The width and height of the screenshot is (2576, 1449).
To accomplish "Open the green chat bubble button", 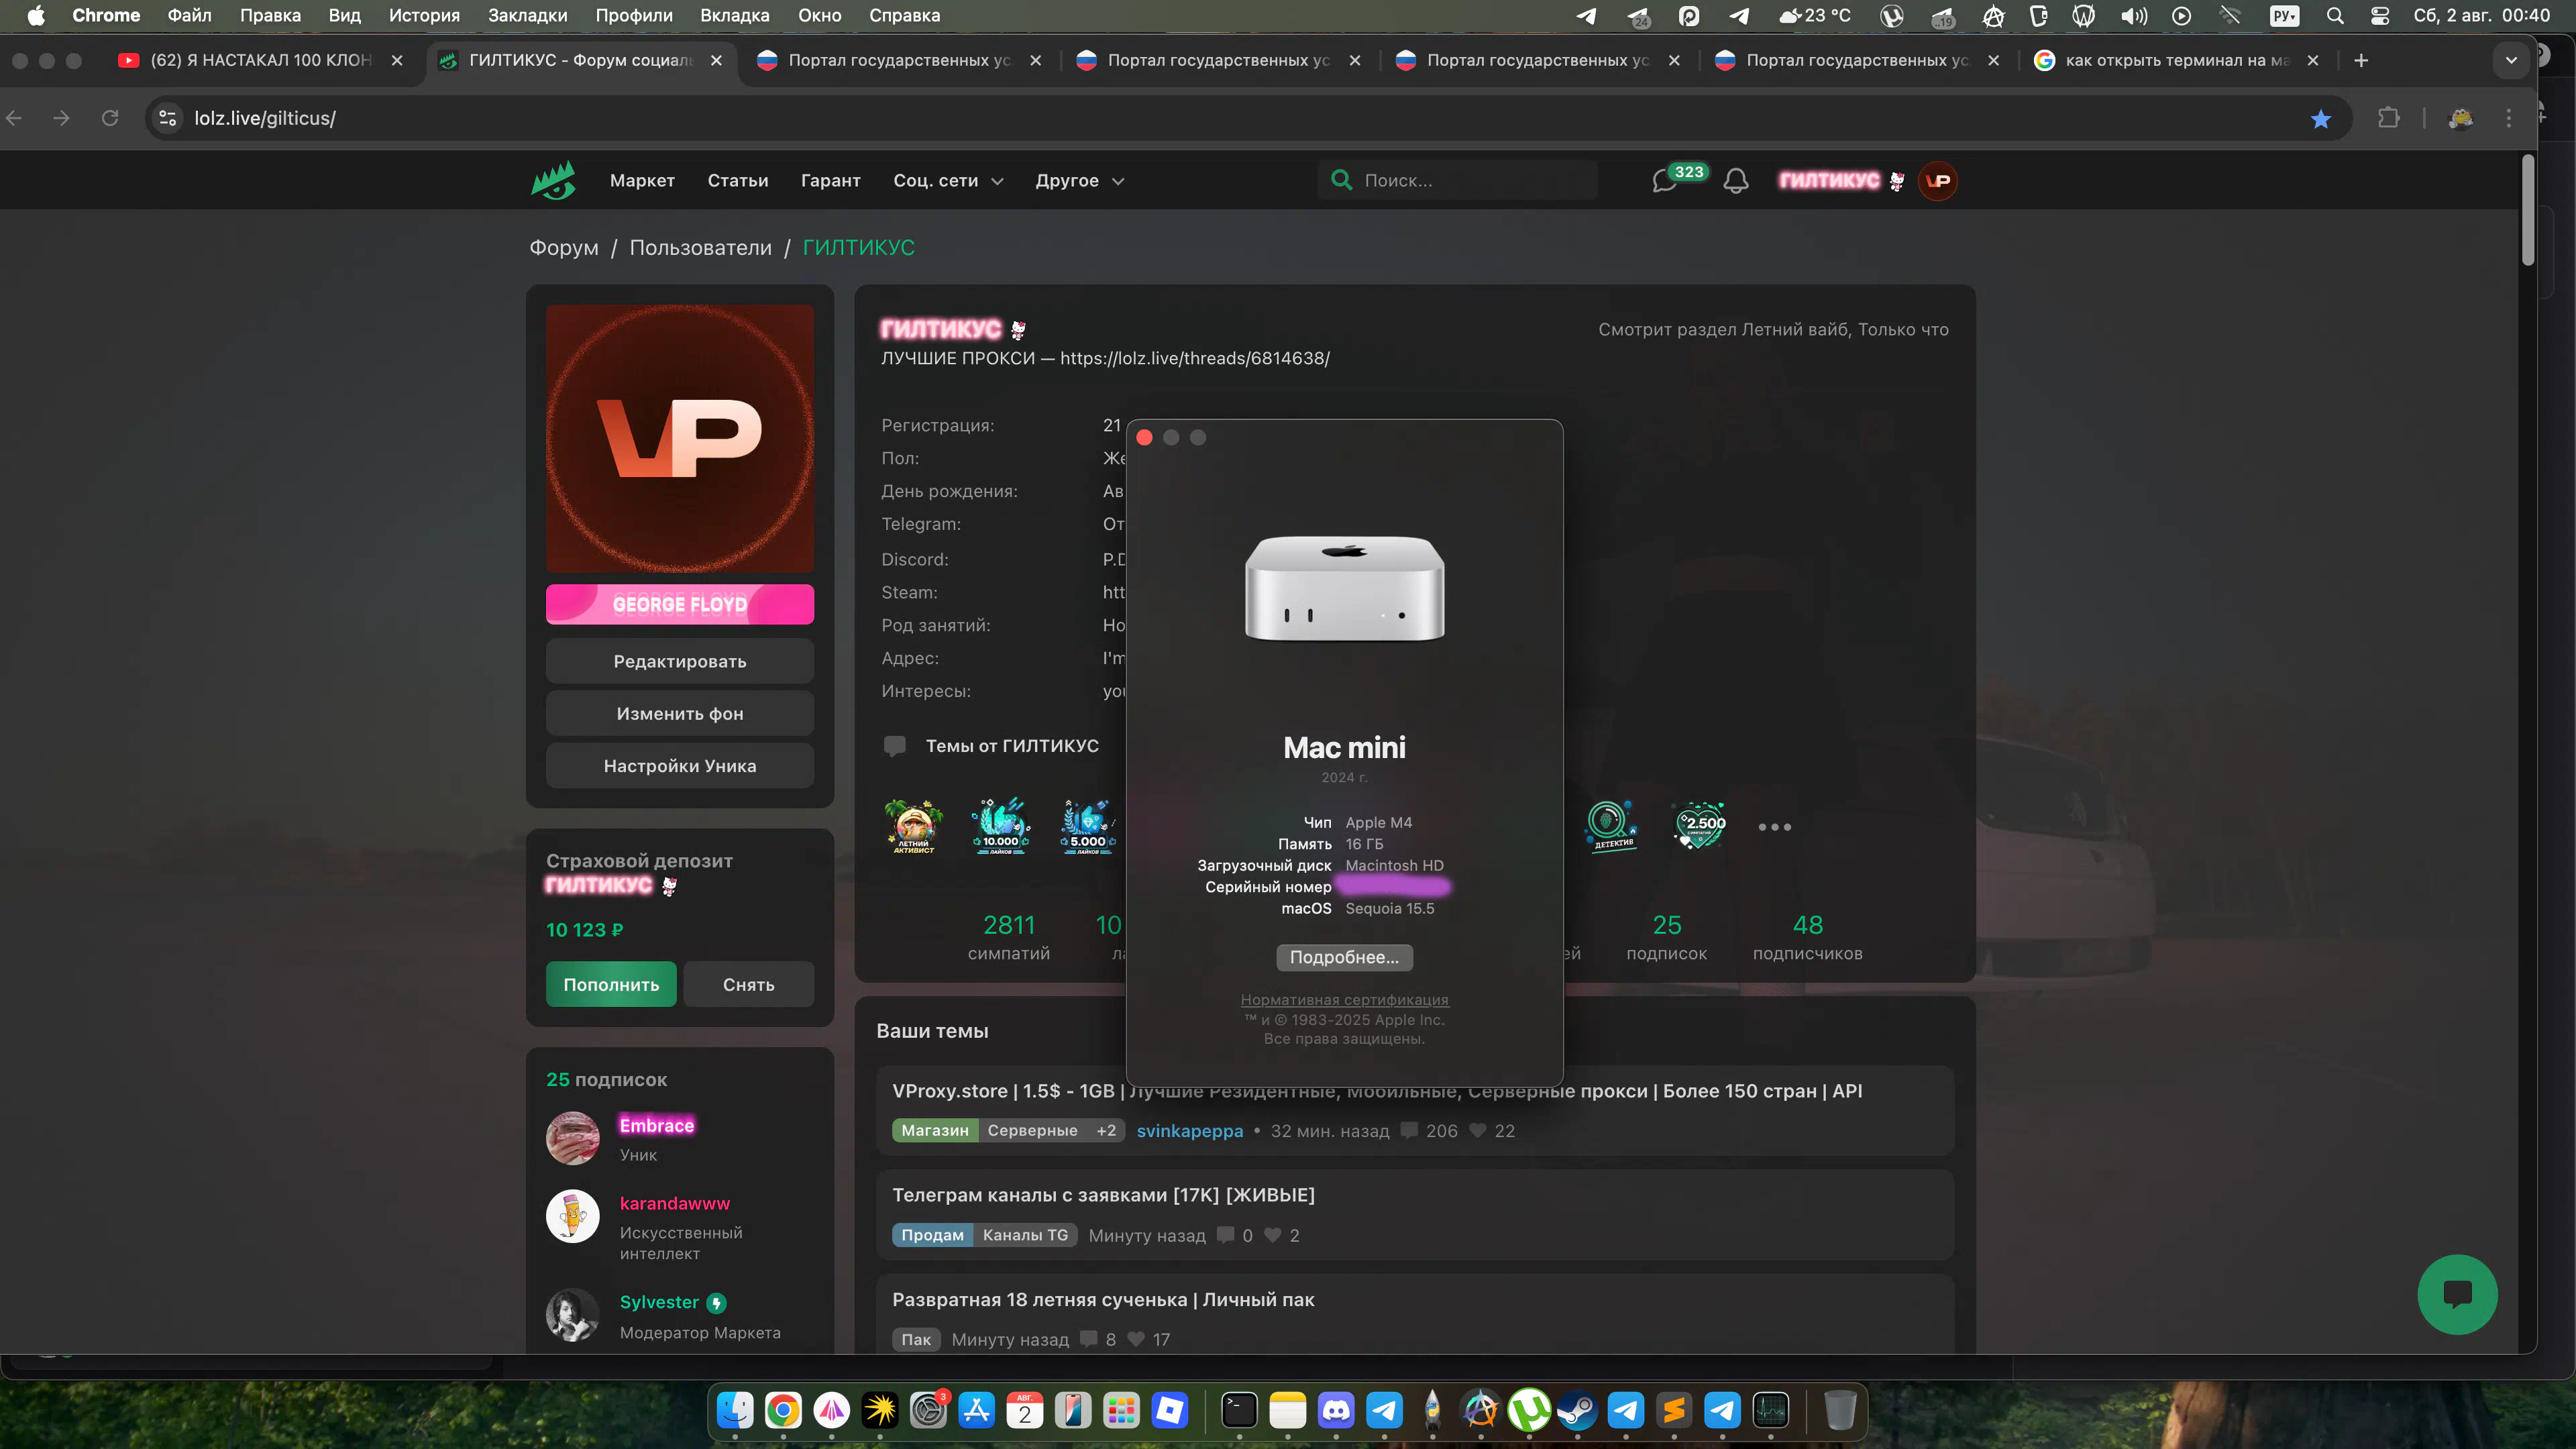I will 2457,1294.
